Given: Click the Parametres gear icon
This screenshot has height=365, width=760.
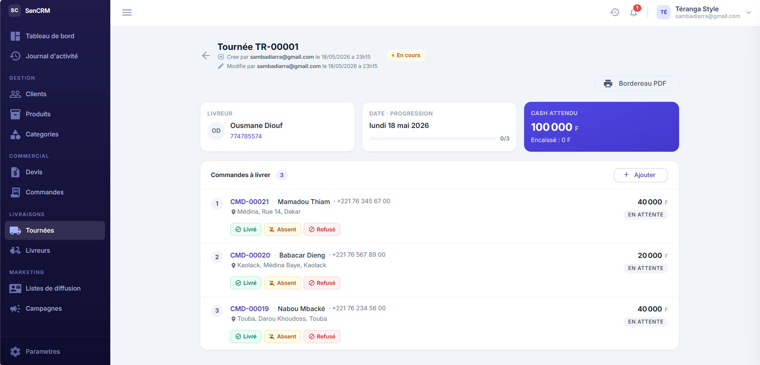Looking at the screenshot, I should click(15, 352).
